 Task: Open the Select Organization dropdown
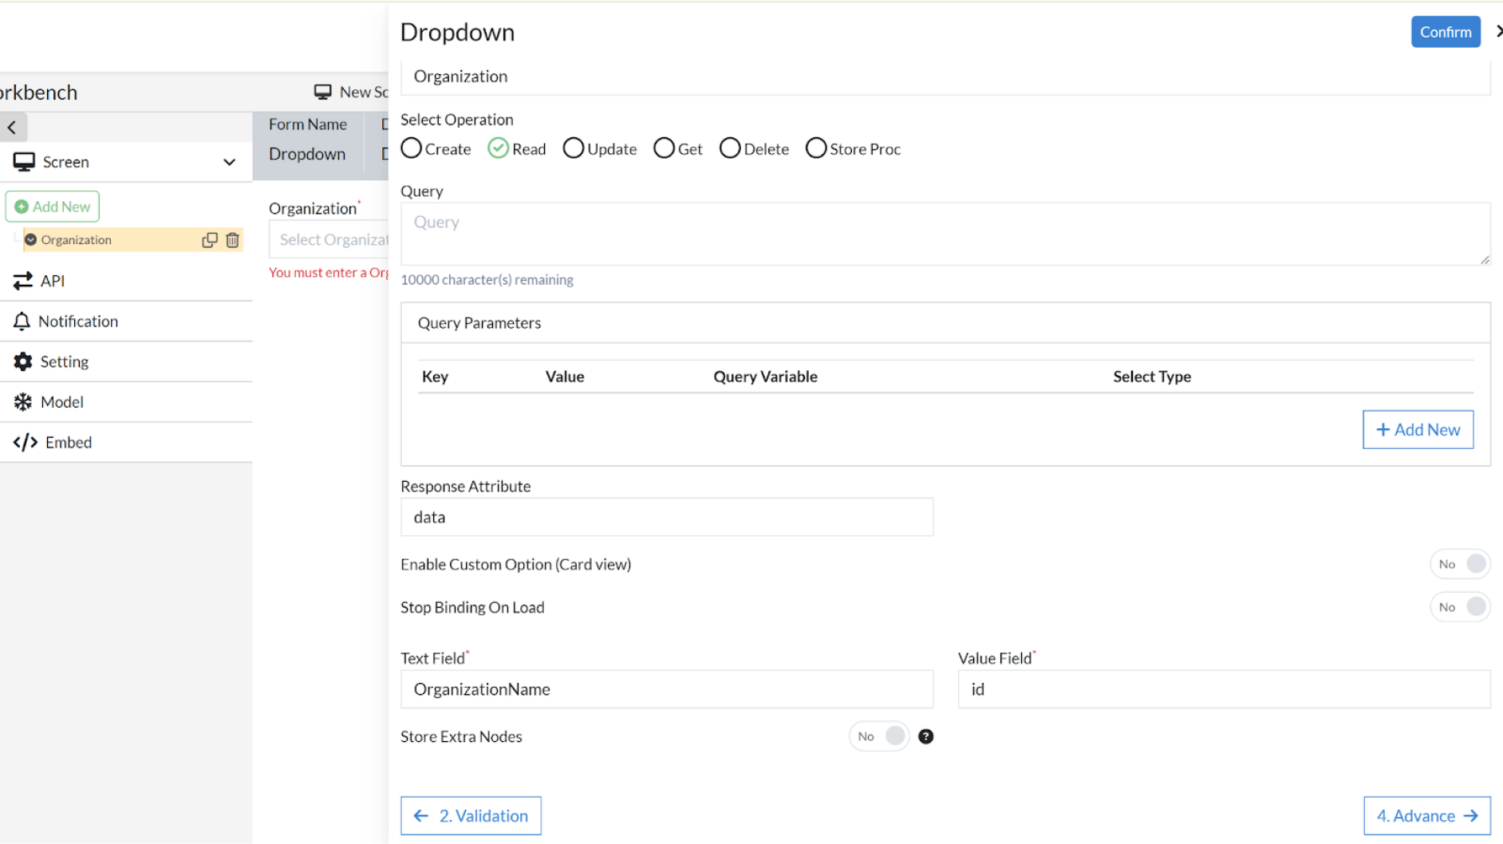point(335,239)
